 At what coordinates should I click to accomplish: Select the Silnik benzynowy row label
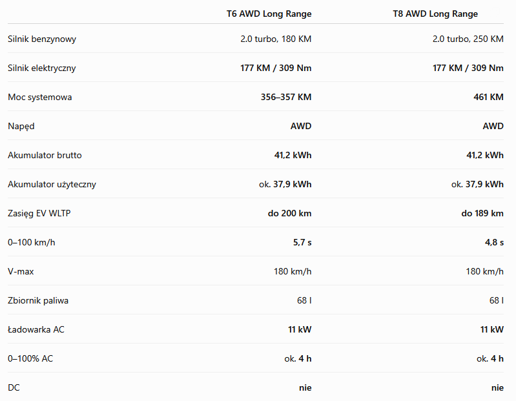tap(42, 39)
